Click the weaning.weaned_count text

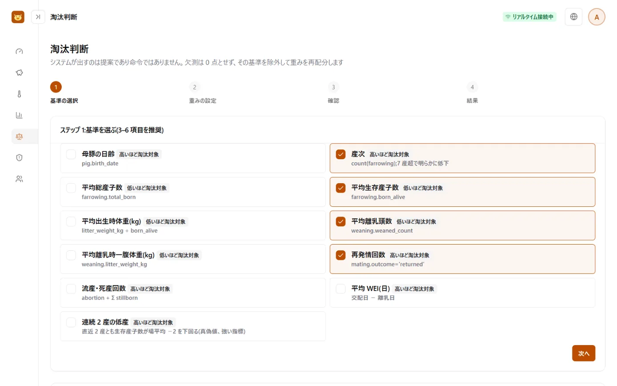click(382, 231)
